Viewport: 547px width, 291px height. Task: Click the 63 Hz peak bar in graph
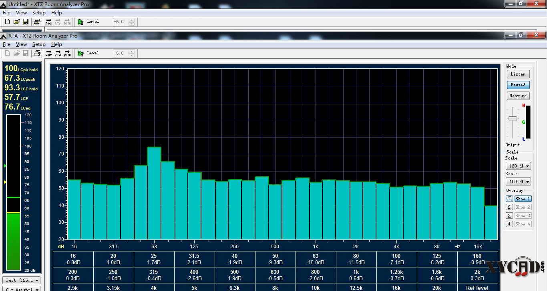[154, 193]
